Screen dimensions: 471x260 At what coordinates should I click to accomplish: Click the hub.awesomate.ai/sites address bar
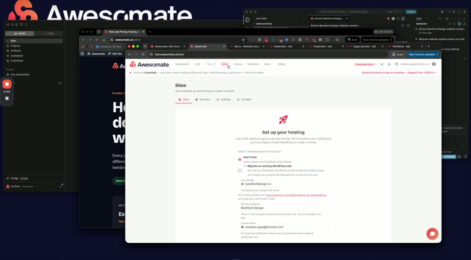pyautogui.click(x=268, y=55)
